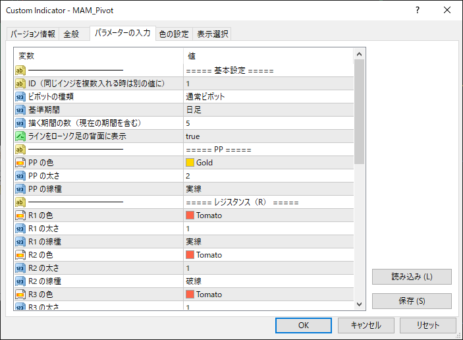The image size is (463, 340).
Task: Open the 色の設定 tab
Action: (x=174, y=34)
